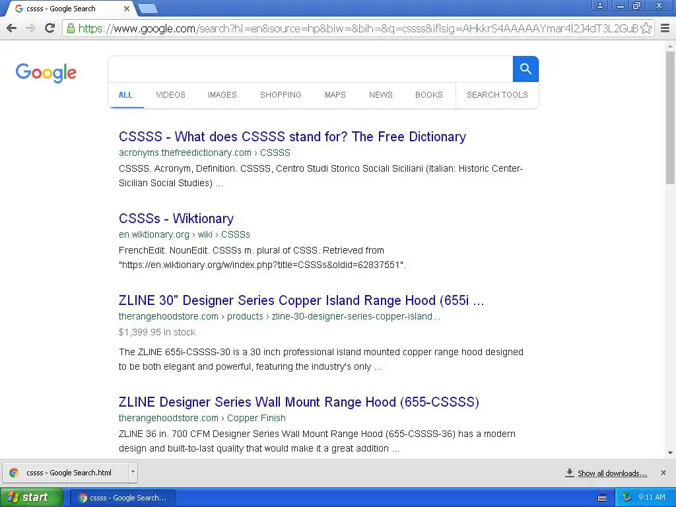The image size is (676, 507).
Task: Focus the Google search input box
Action: 310,69
